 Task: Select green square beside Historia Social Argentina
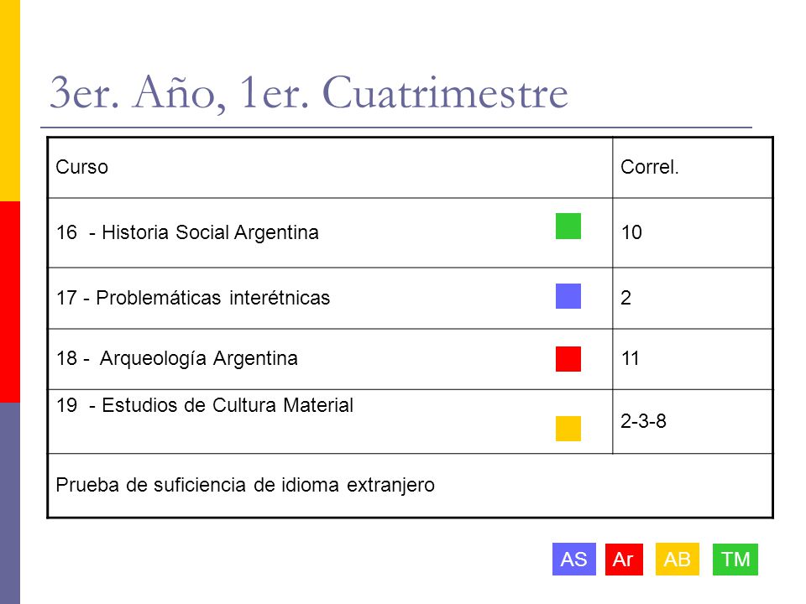pyautogui.click(x=568, y=226)
